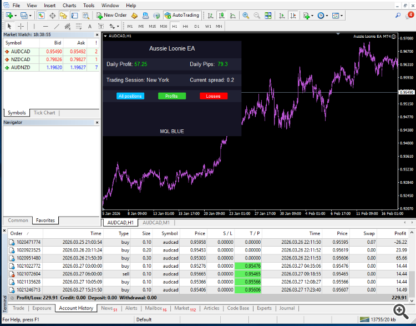Select order 1021072604 in Account History
The image size is (416, 326).
point(208,274)
